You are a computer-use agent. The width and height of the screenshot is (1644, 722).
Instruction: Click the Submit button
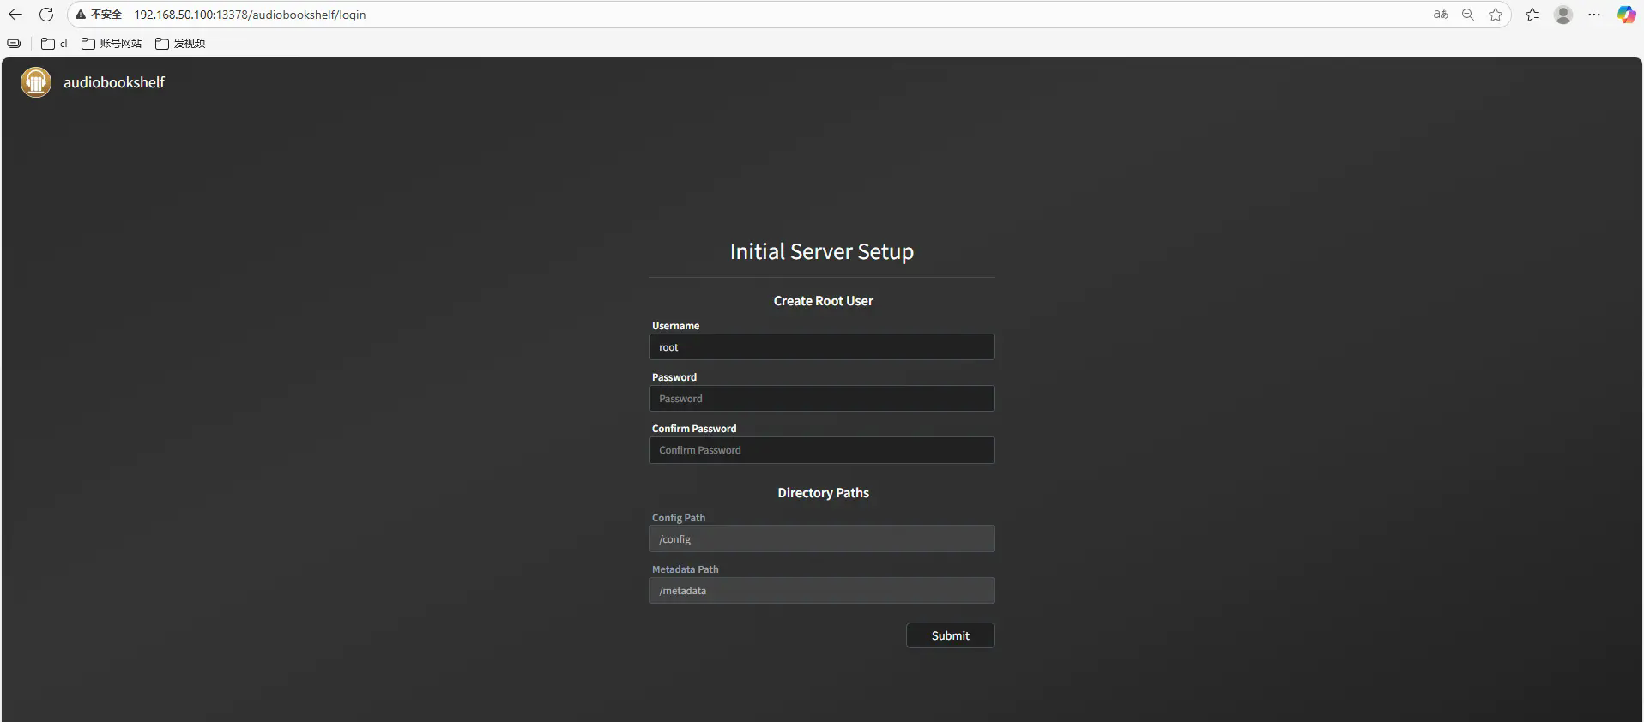click(x=950, y=635)
